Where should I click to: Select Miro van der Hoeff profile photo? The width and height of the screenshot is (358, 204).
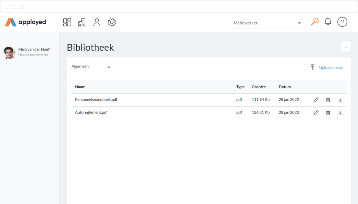pyautogui.click(x=9, y=53)
